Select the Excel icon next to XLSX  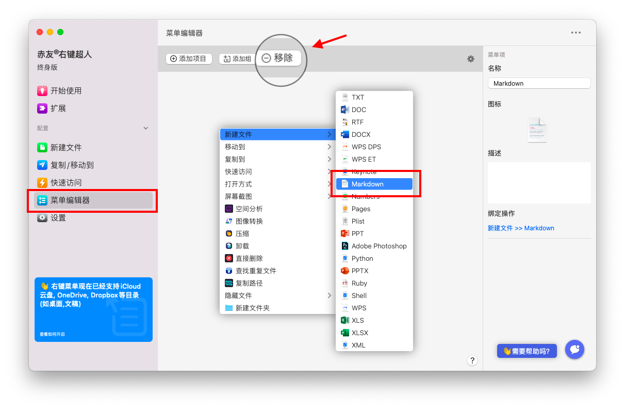[345, 333]
